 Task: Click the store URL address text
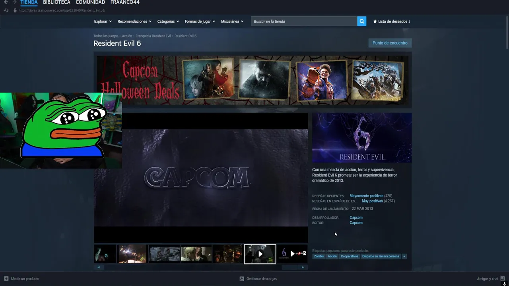tap(62, 10)
